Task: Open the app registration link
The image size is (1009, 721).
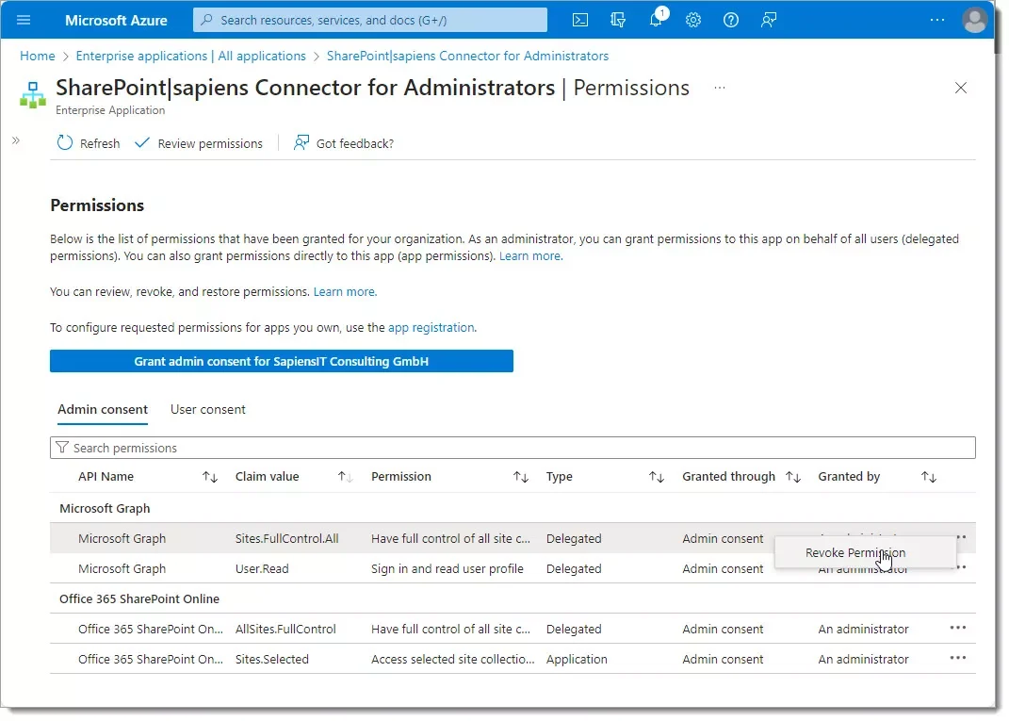Action: 431,328
